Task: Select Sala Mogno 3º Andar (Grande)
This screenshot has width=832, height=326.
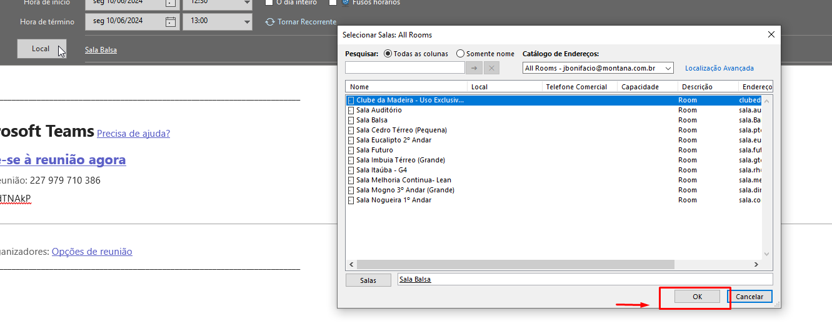Action: tap(405, 190)
